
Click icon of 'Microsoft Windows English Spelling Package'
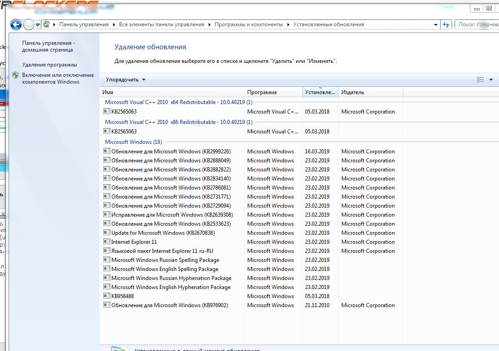coord(106,269)
